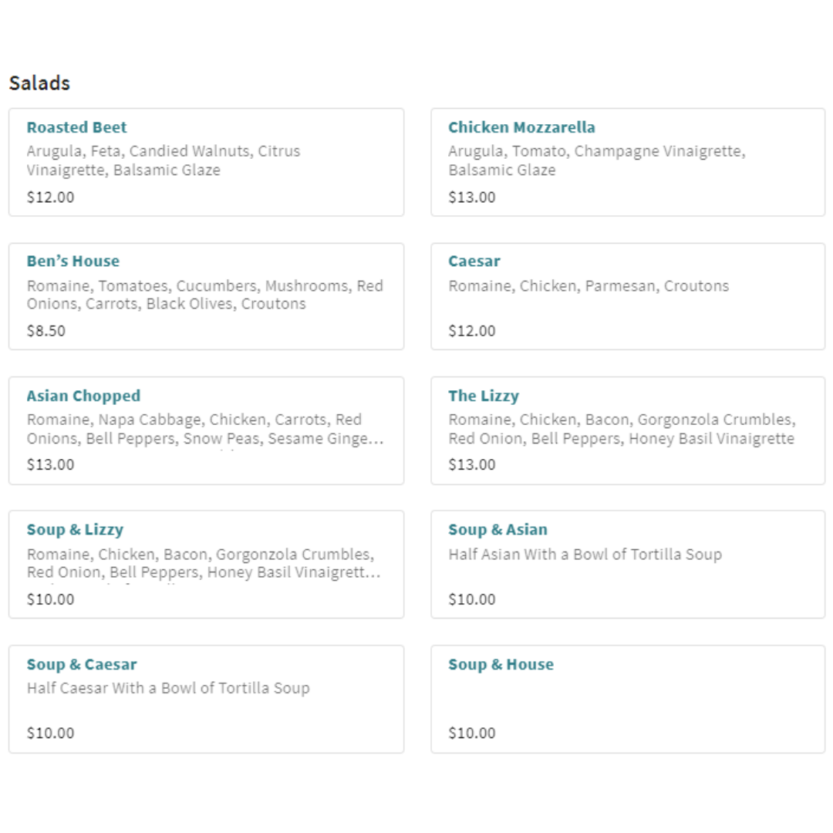Click the Soup & House $10.00 price
Viewport: 833px width, 833px height.
(472, 733)
